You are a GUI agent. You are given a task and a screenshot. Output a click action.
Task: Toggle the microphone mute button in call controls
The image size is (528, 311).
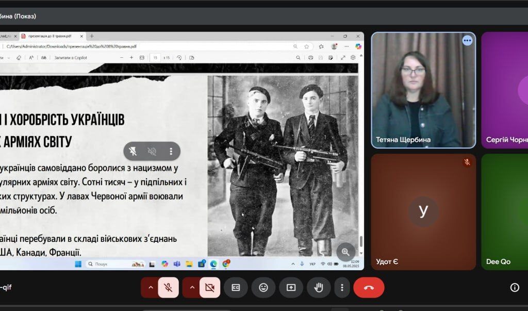169,287
